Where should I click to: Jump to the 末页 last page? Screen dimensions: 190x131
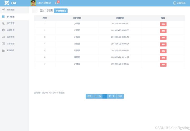pyautogui.click(x=120, y=96)
